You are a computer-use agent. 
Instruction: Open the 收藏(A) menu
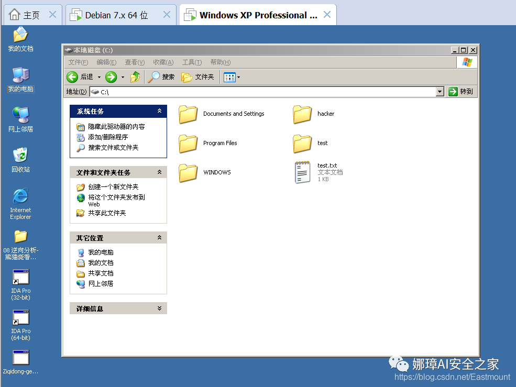pyautogui.click(x=163, y=62)
